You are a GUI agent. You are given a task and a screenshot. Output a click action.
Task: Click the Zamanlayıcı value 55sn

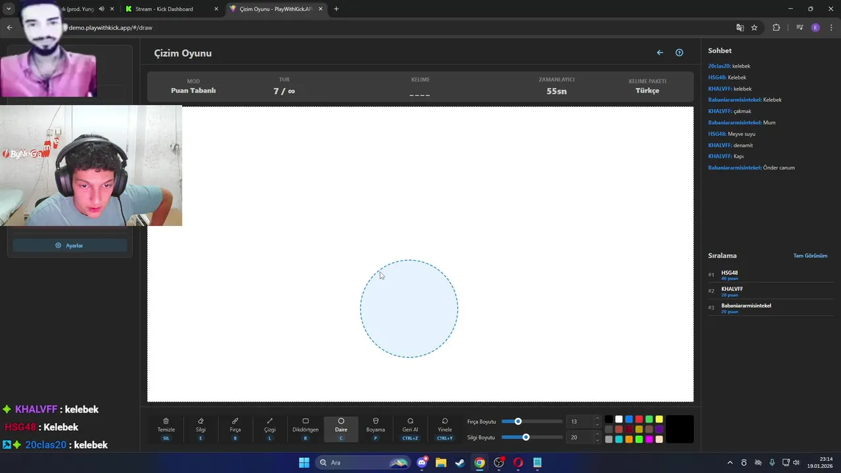(x=557, y=91)
